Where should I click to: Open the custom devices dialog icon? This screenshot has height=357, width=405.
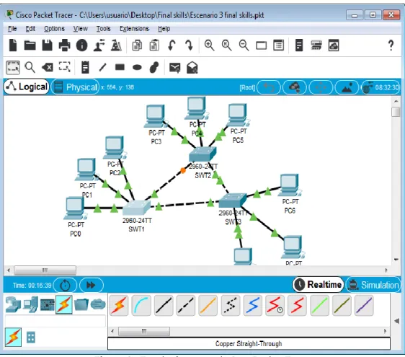[x=278, y=45]
